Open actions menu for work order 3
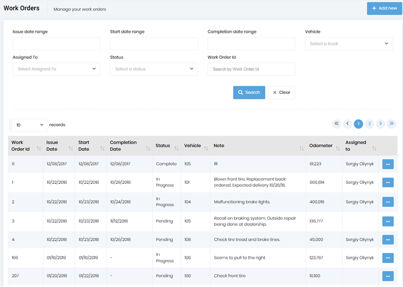The image size is (403, 287). [388, 221]
